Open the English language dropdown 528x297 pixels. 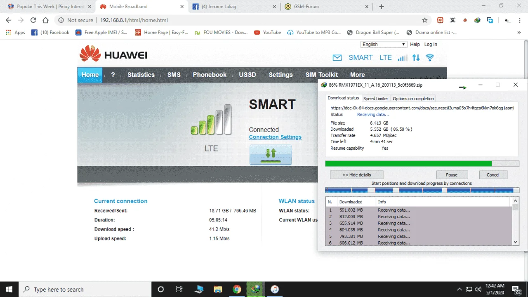click(384, 45)
